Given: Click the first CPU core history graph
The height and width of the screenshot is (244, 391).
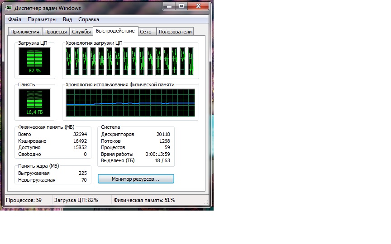Looking at the screenshot, I should [69, 61].
